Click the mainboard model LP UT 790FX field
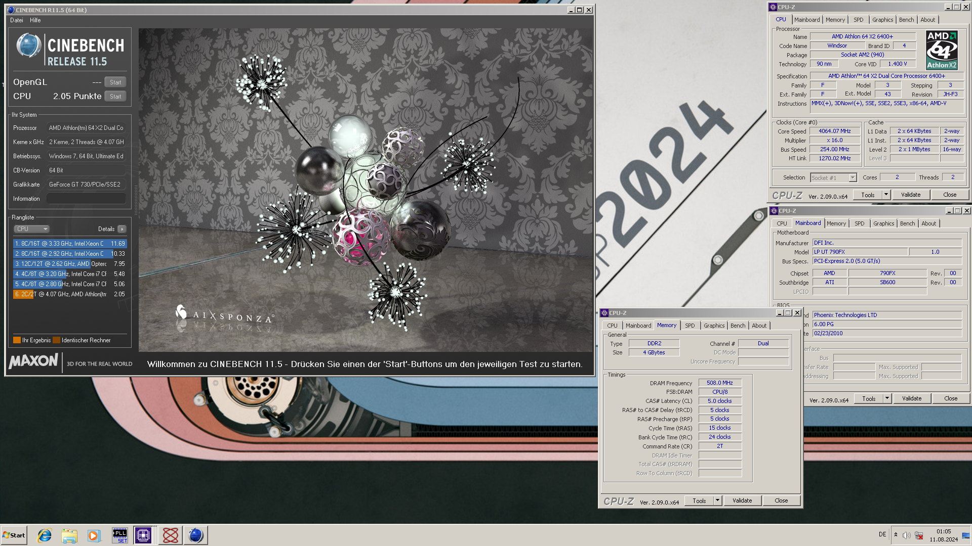The height and width of the screenshot is (546, 972). [x=860, y=252]
